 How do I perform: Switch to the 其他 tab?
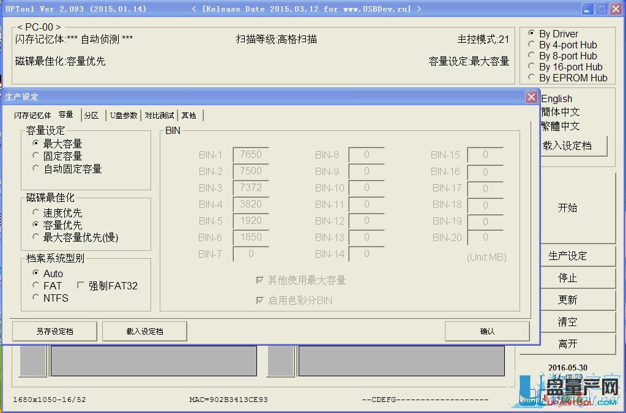coord(189,114)
